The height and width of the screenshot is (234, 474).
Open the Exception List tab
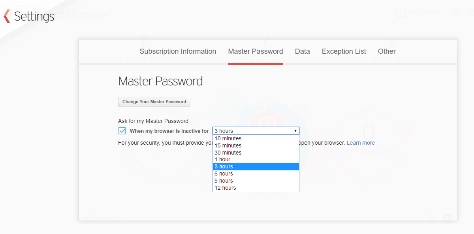point(344,51)
